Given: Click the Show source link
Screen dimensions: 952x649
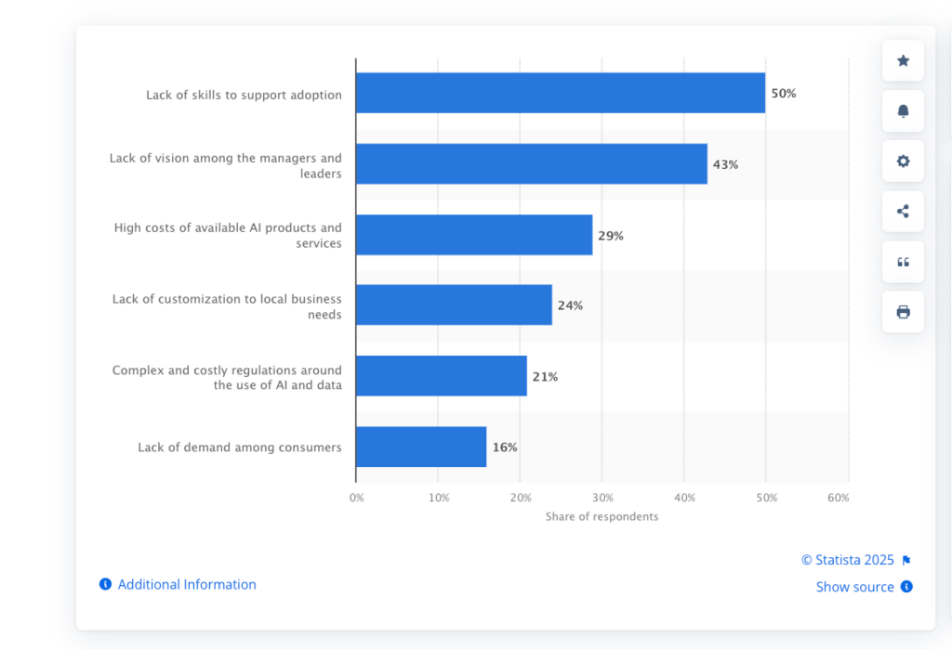Looking at the screenshot, I should 854,587.
